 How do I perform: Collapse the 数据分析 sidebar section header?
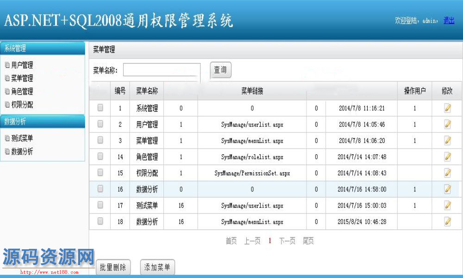pos(43,121)
